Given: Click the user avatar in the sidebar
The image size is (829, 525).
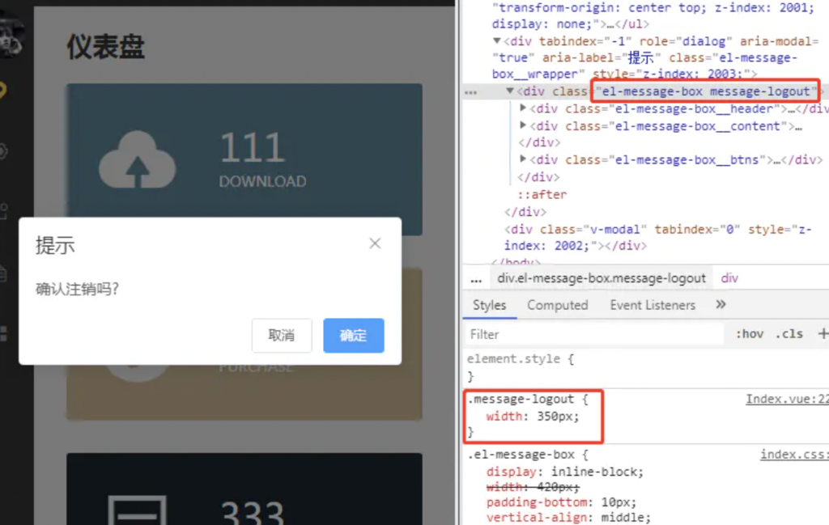Looking at the screenshot, I should 10,36.
